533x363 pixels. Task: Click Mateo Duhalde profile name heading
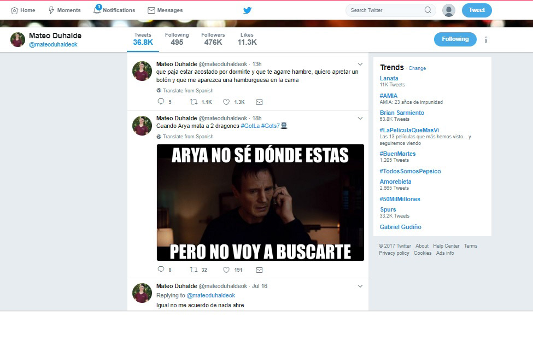(55, 36)
